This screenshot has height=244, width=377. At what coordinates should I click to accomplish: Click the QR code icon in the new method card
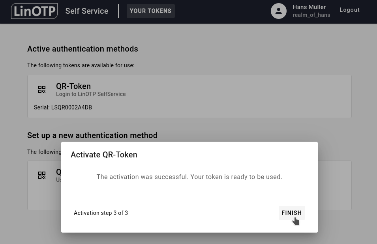[42, 175]
